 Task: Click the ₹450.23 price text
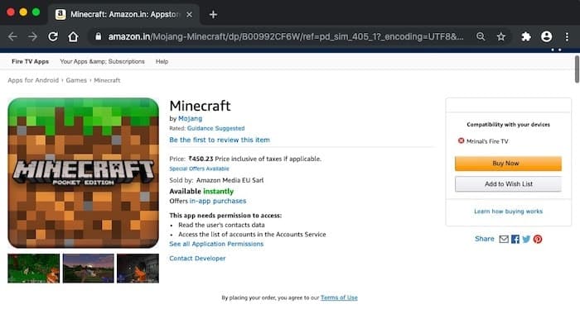(x=201, y=159)
